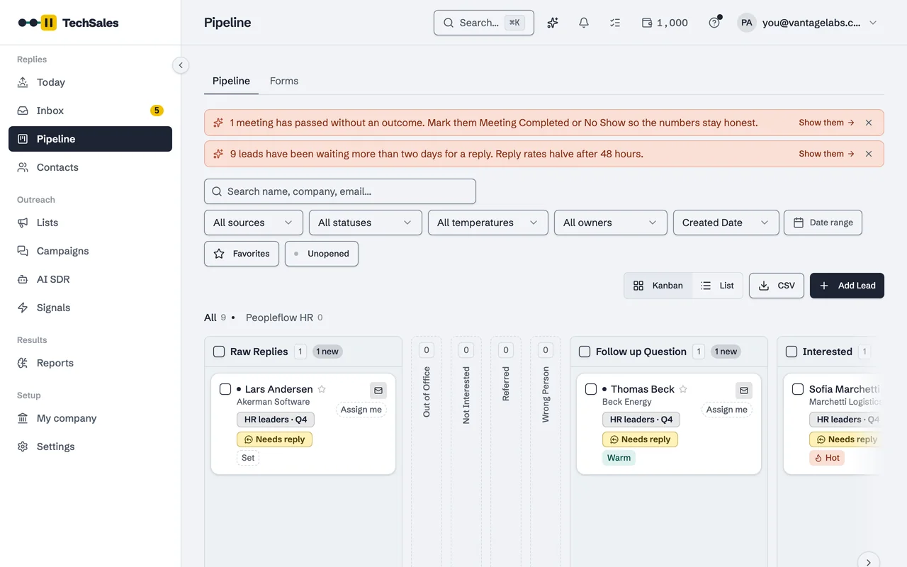Open the notifications bell
This screenshot has width=907, height=567.
584,23
